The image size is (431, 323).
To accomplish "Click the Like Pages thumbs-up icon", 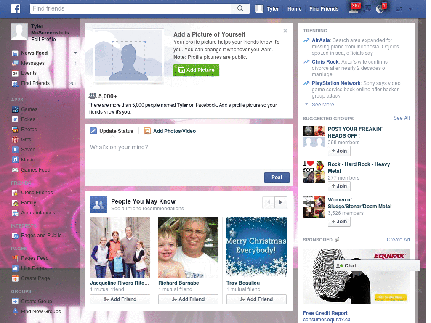I will pyautogui.click(x=15, y=268).
